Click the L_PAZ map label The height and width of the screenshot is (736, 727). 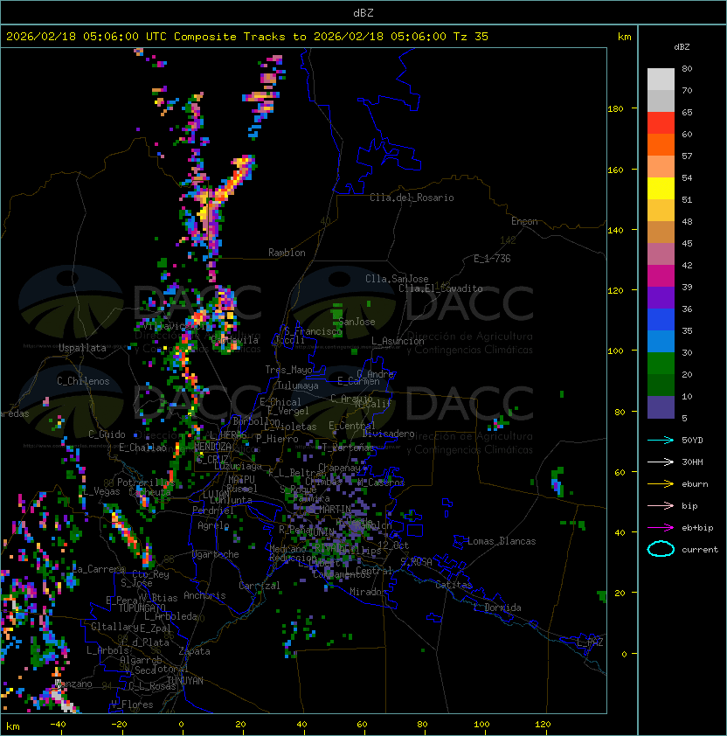pyautogui.click(x=590, y=642)
